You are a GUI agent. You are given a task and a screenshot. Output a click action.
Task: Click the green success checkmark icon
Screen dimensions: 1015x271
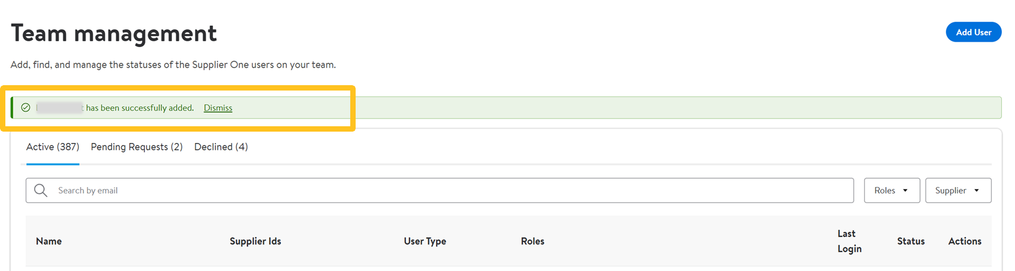coord(26,108)
